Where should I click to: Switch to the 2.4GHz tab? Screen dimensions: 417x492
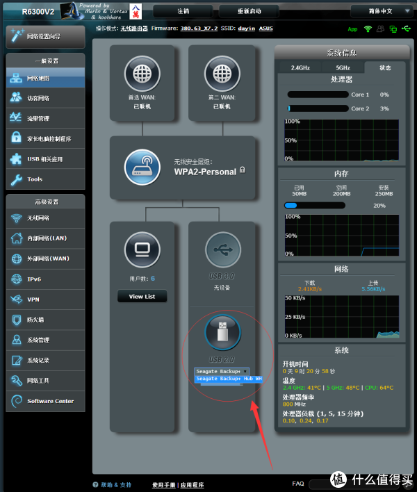pyautogui.click(x=300, y=67)
